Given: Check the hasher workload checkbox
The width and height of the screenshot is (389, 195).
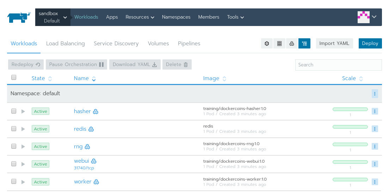Looking at the screenshot, I should point(14,111).
